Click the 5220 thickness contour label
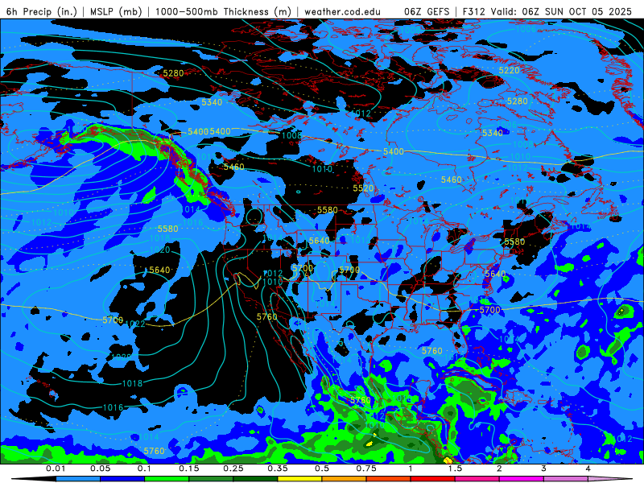Viewport: 644px width, 483px height. click(x=509, y=71)
